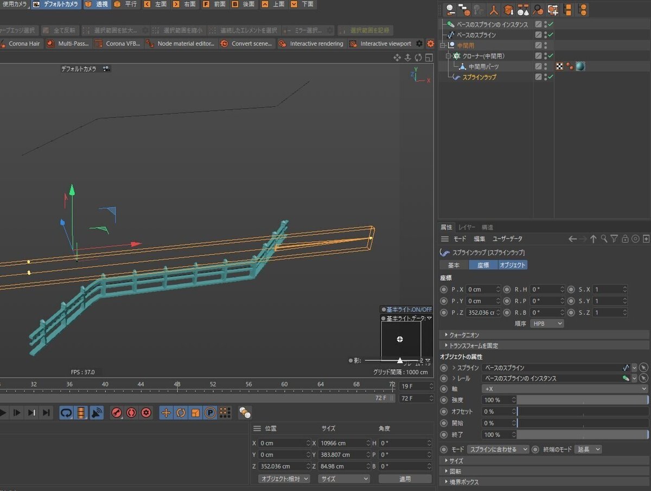651x491 pixels.
Task: Click the Autokeying button in the timeline
Action: [131, 413]
